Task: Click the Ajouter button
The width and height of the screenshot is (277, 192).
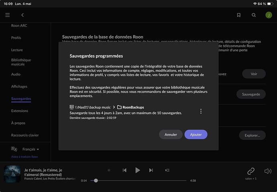Action: click(196, 134)
